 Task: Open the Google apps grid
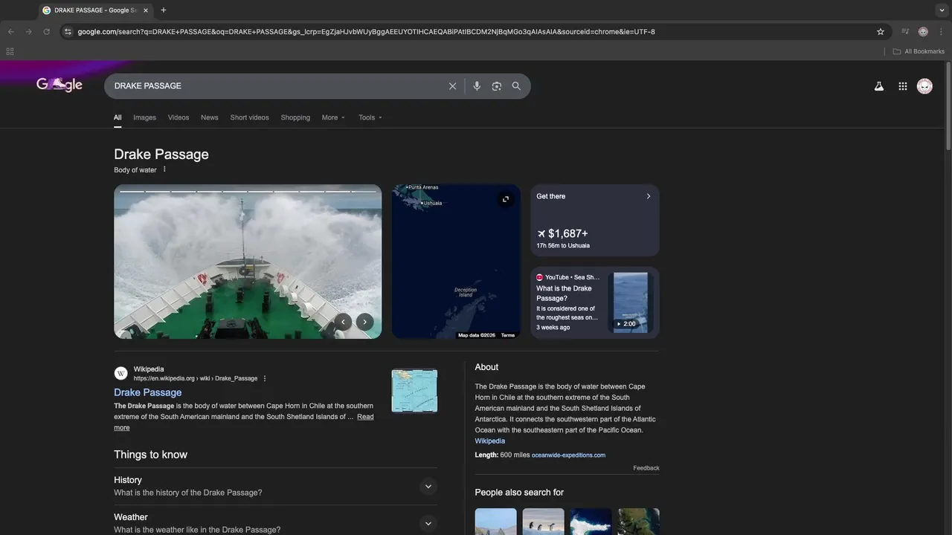[x=903, y=86]
